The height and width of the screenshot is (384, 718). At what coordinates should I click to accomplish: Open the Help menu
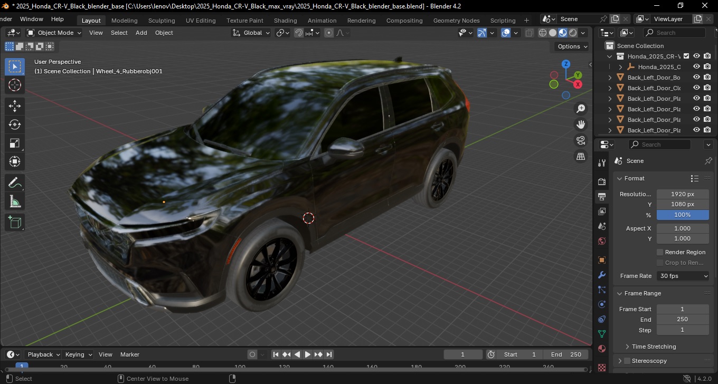tap(57, 19)
